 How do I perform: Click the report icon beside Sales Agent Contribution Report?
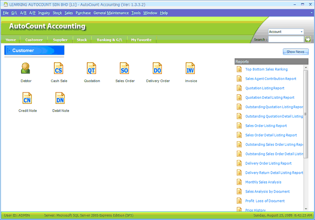[x=239, y=79]
